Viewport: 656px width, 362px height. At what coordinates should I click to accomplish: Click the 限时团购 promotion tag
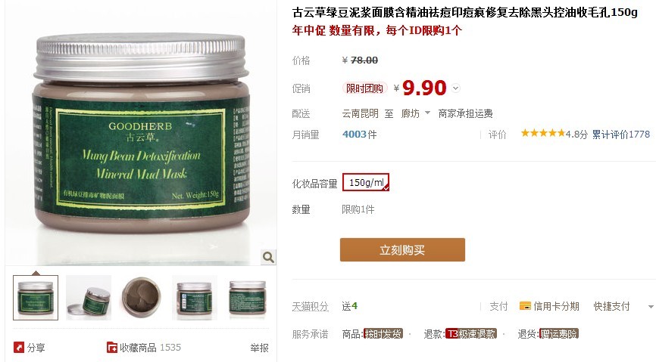point(364,88)
